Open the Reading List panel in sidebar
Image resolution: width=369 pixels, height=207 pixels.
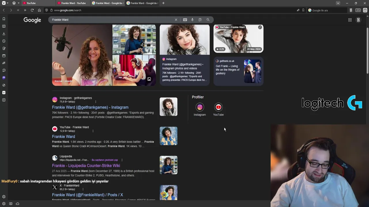point(4,26)
